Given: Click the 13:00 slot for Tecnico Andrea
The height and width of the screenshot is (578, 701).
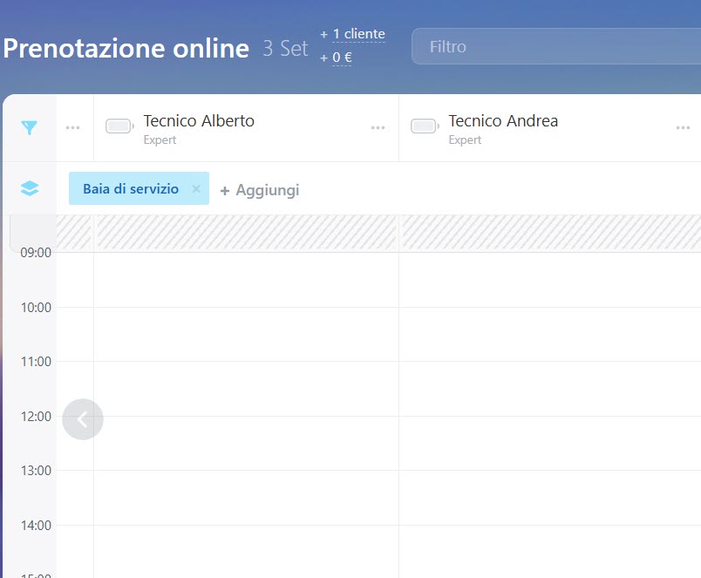Looking at the screenshot, I should [x=549, y=497].
